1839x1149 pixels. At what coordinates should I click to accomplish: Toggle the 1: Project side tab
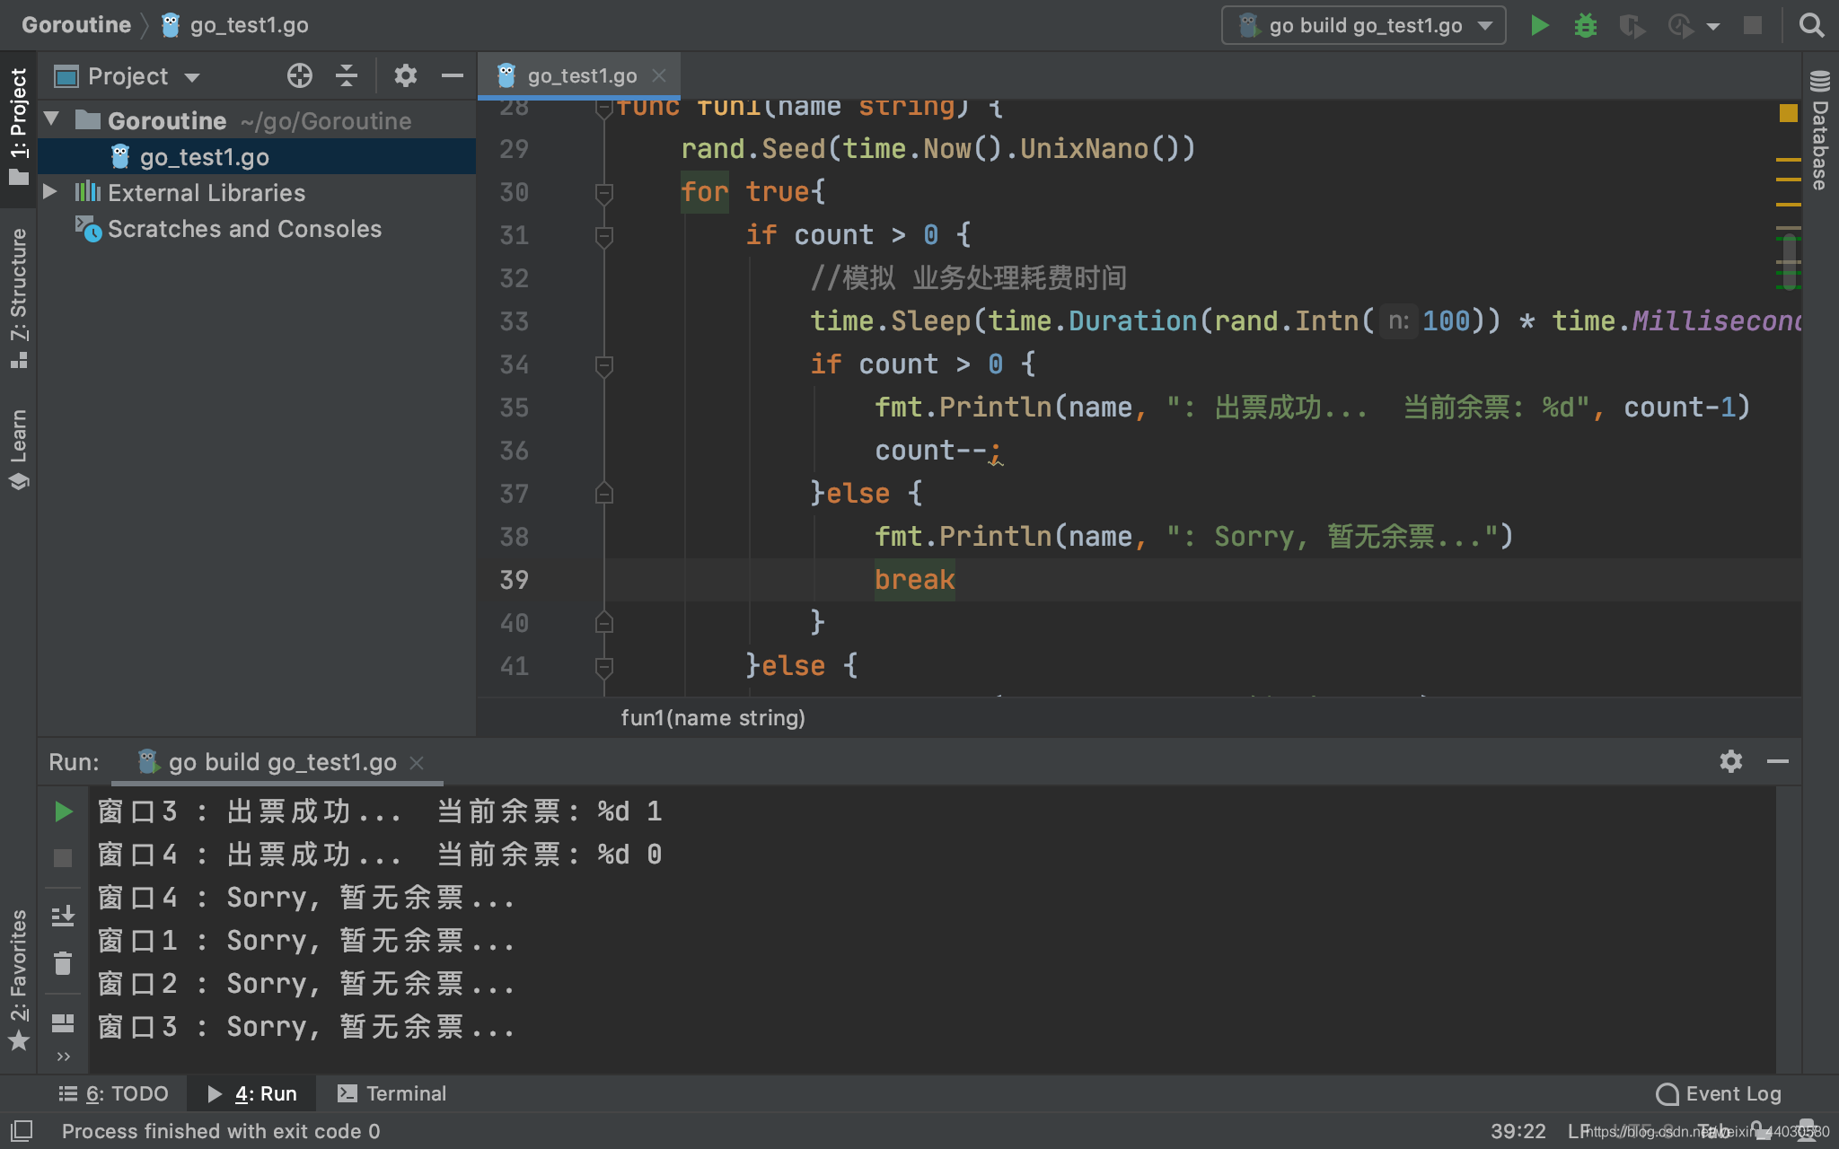pyautogui.click(x=18, y=127)
